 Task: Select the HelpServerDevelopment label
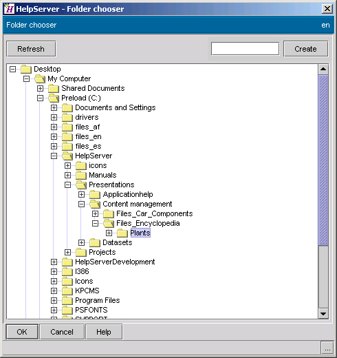pyautogui.click(x=115, y=262)
